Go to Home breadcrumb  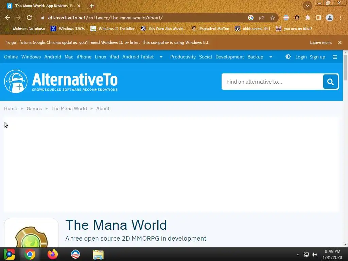(11, 108)
